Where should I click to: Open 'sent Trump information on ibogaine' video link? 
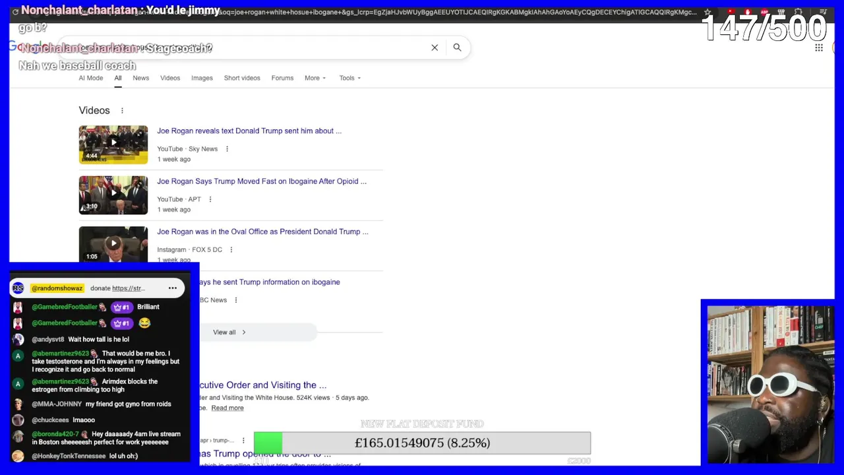pos(270,282)
